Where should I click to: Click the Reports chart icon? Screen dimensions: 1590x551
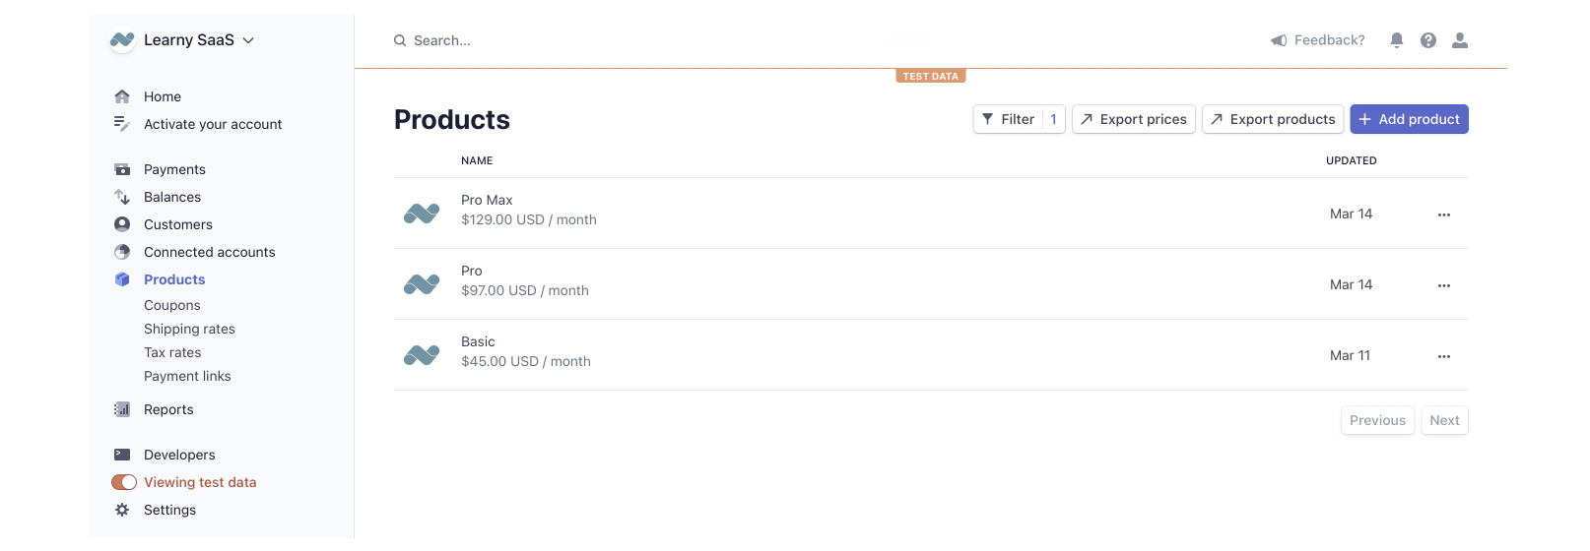(122, 409)
